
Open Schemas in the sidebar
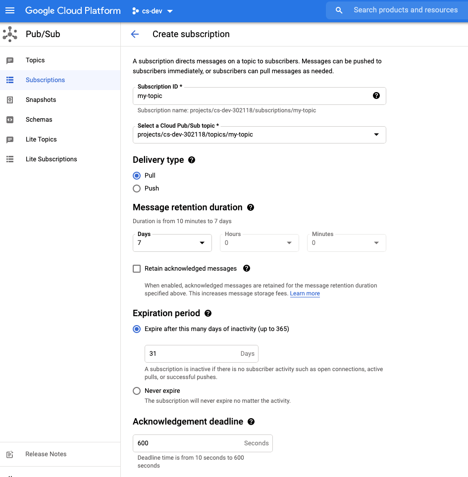[60, 120]
